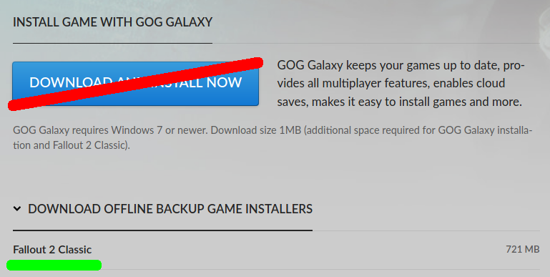This screenshot has width=550, height=277.
Task: Collapse the offline installers chevron arrow
Action: (x=17, y=209)
